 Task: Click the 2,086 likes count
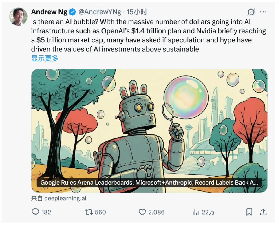156,212
